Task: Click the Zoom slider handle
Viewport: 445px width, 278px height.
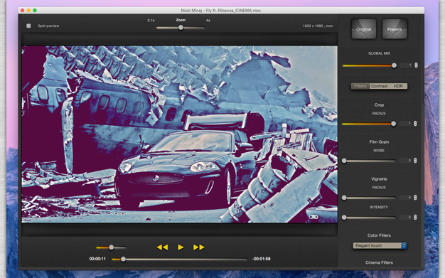Action: [x=181, y=28]
